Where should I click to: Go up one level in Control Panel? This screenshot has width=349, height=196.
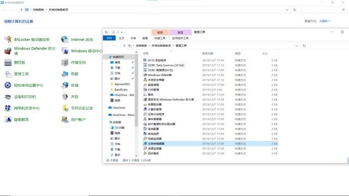click(x=21, y=10)
